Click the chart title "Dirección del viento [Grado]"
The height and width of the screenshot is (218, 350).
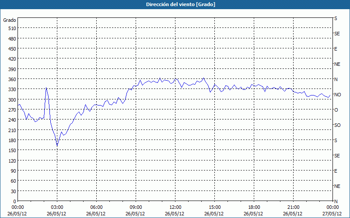pos(181,4)
